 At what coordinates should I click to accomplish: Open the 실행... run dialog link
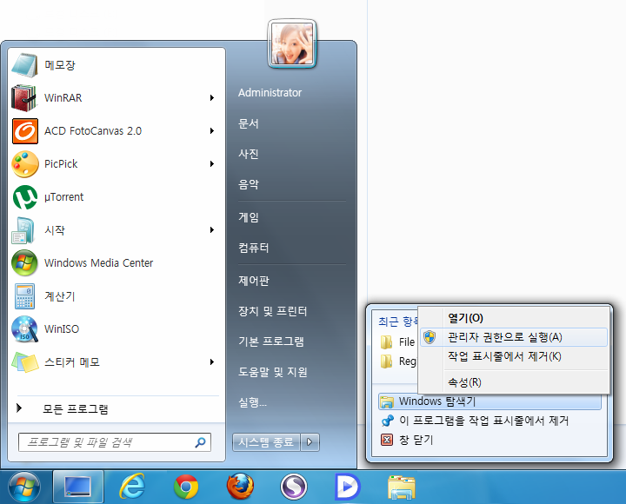(x=252, y=402)
